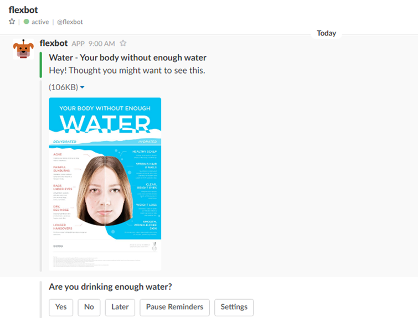Screen dimensions: 418x318
Task: Star the 9:00 AM flexbot message
Action: (x=123, y=43)
